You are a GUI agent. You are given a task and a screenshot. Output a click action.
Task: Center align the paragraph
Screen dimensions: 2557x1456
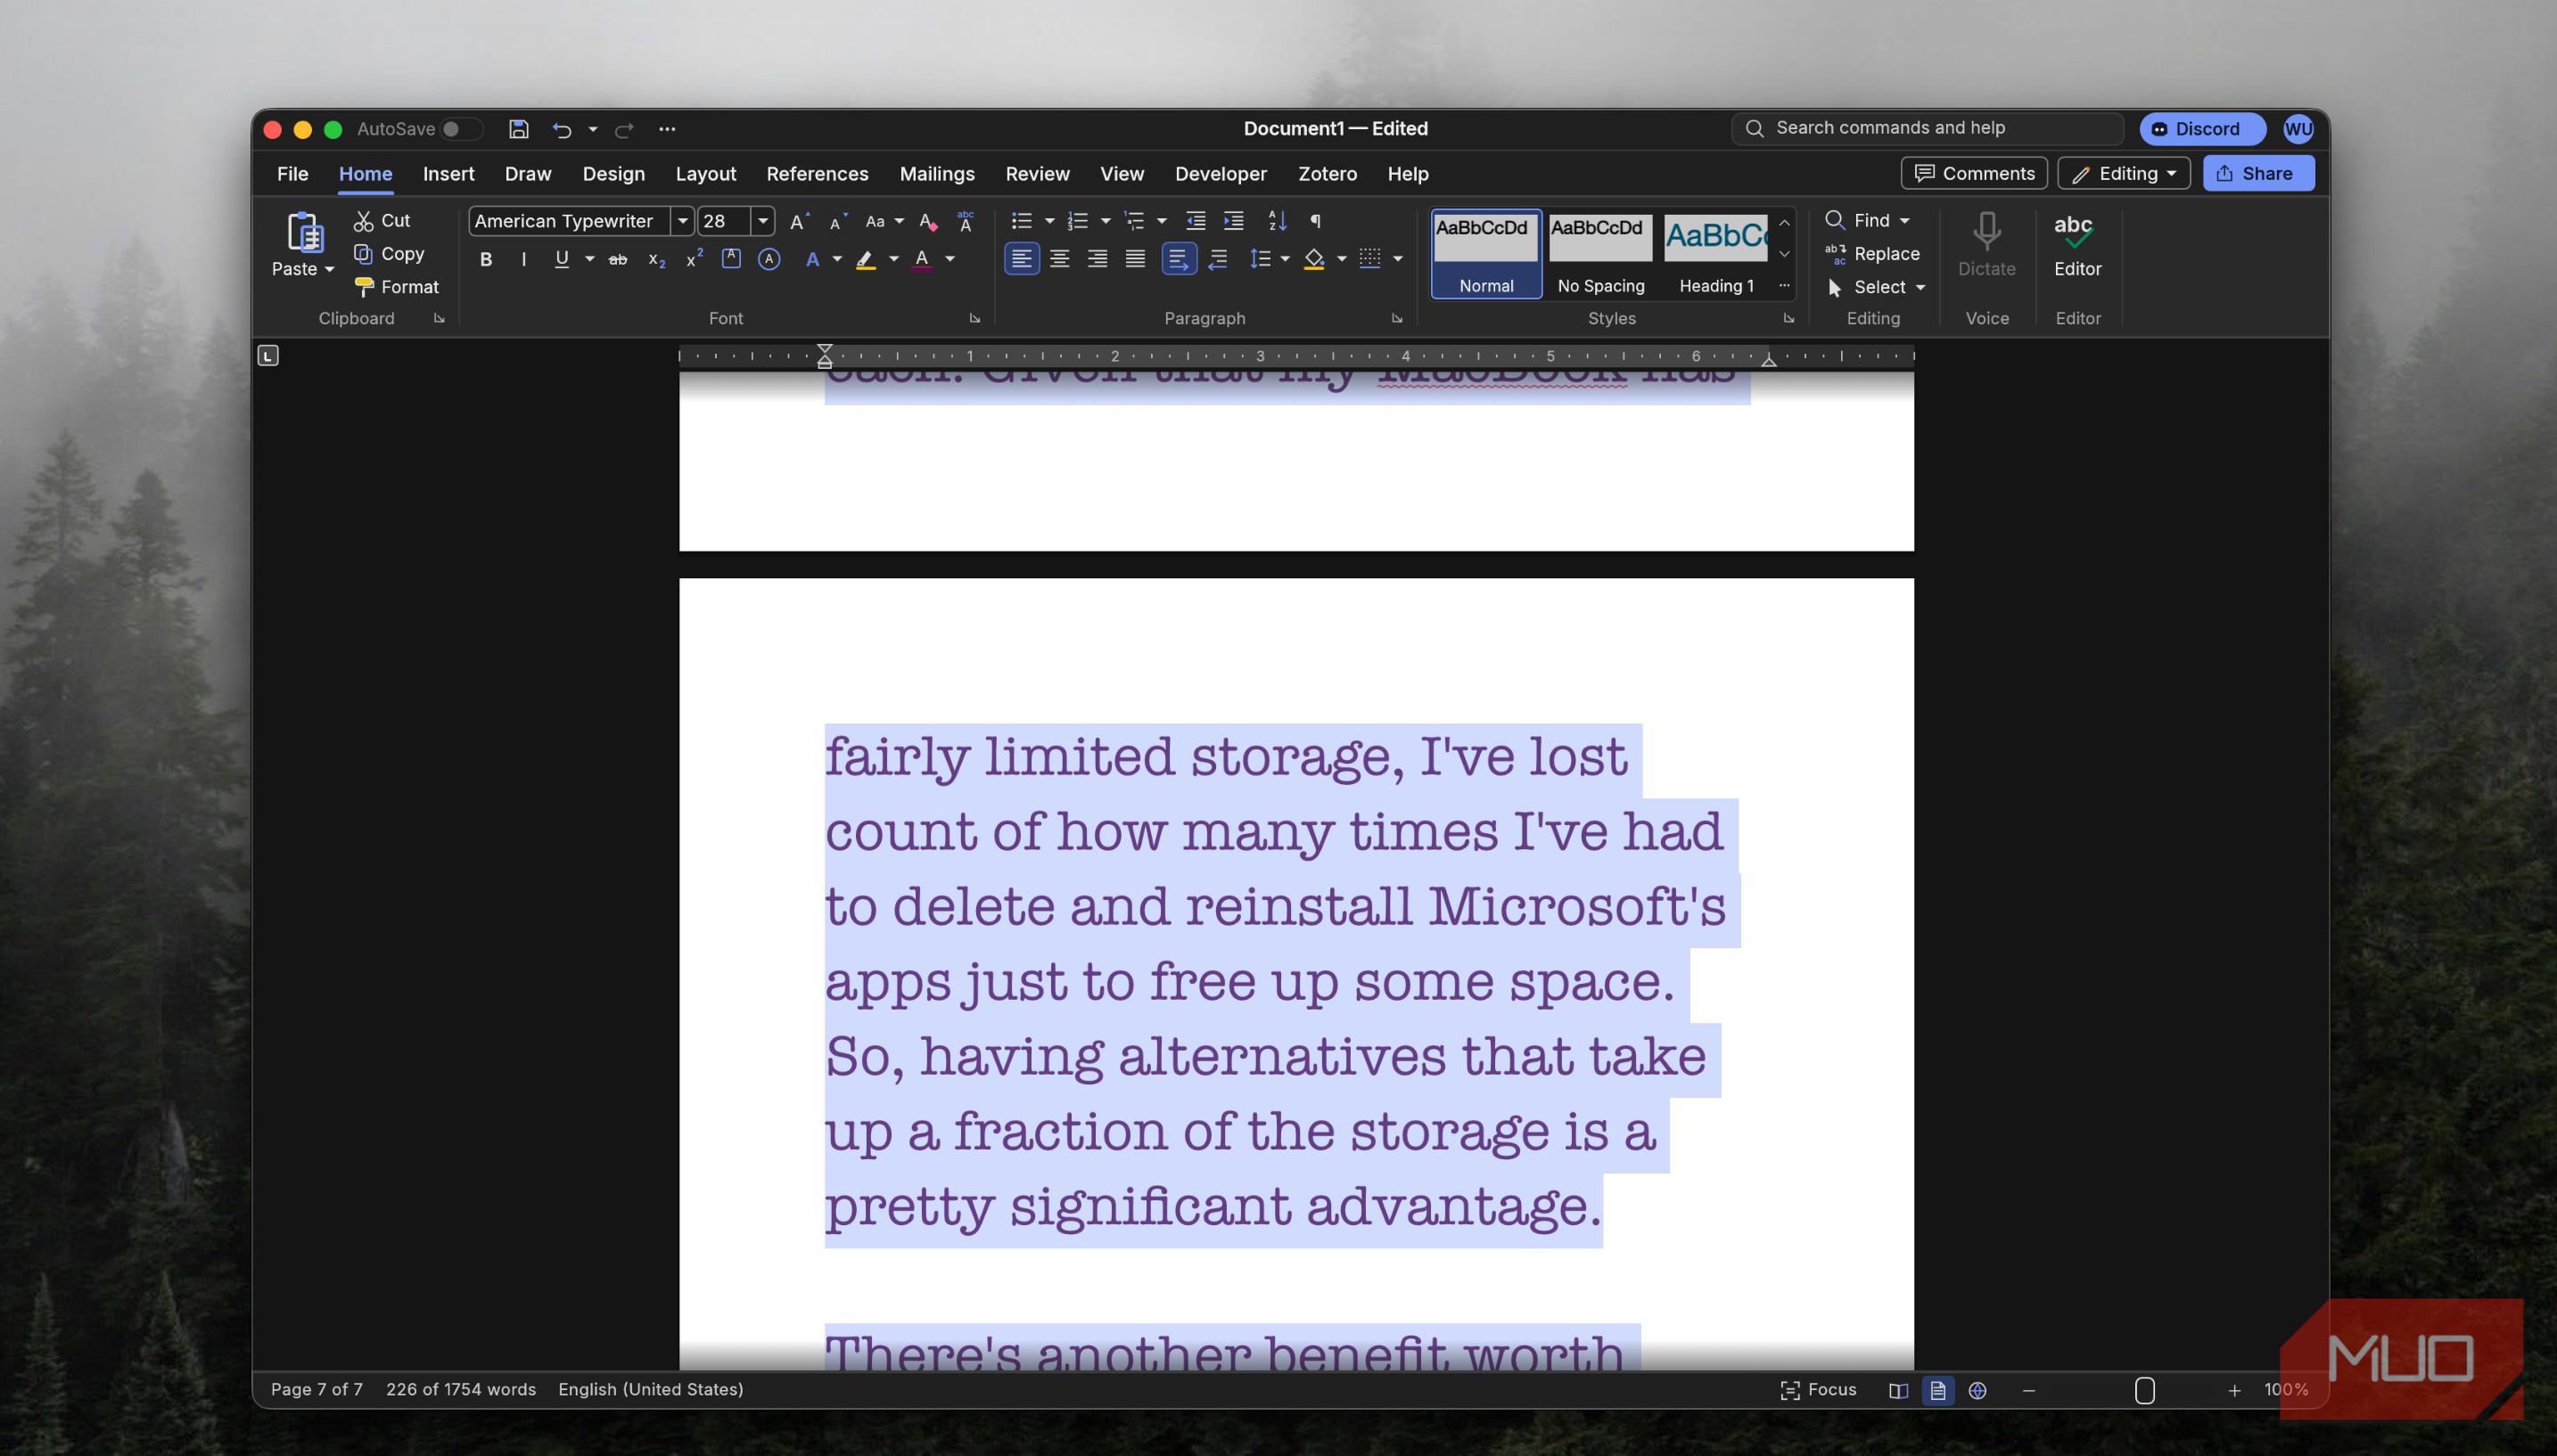pos(1059,260)
